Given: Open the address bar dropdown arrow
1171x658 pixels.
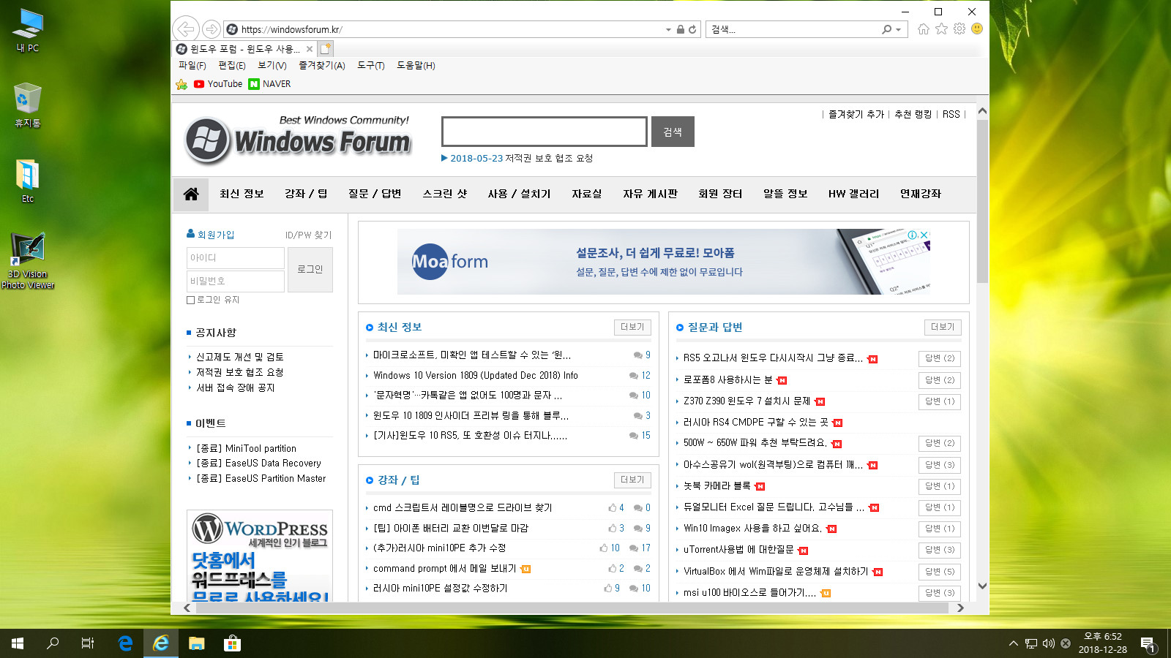Looking at the screenshot, I should (668, 30).
